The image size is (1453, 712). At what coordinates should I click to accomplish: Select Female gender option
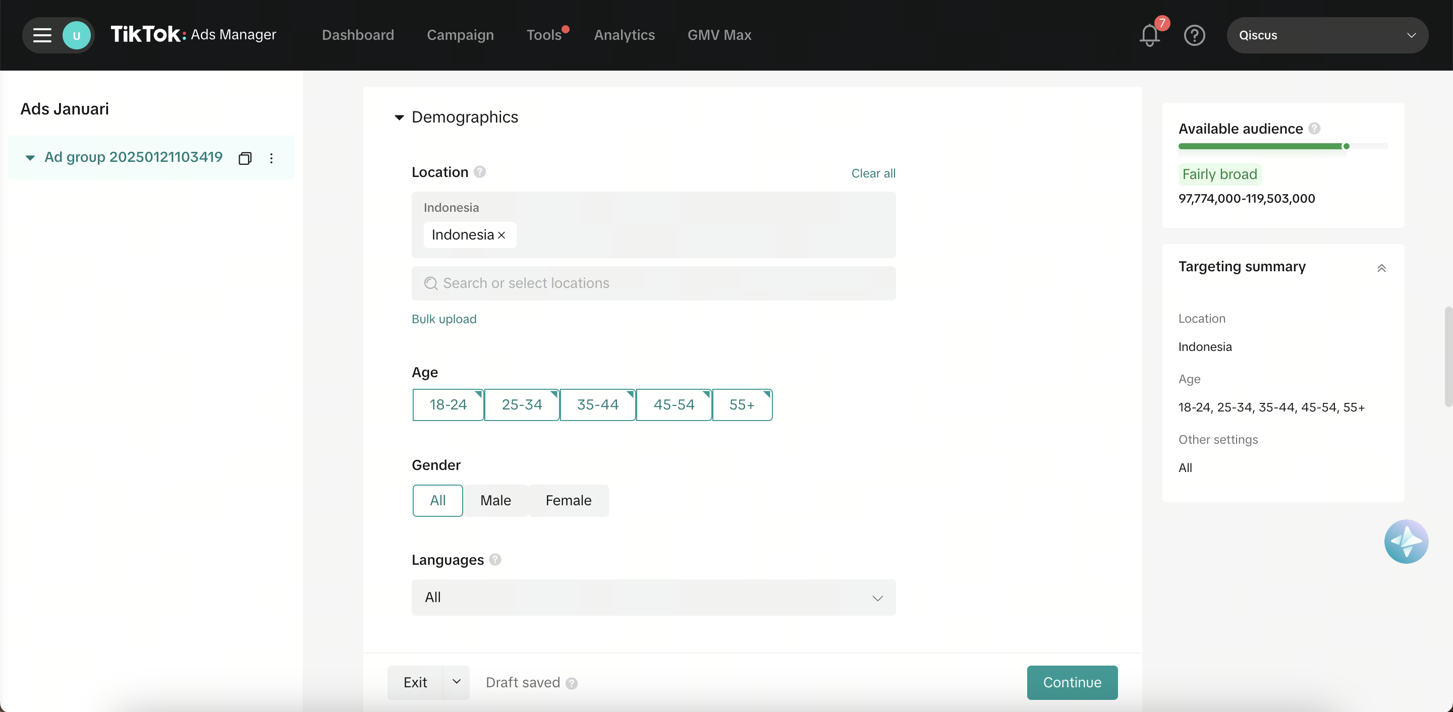coord(568,501)
